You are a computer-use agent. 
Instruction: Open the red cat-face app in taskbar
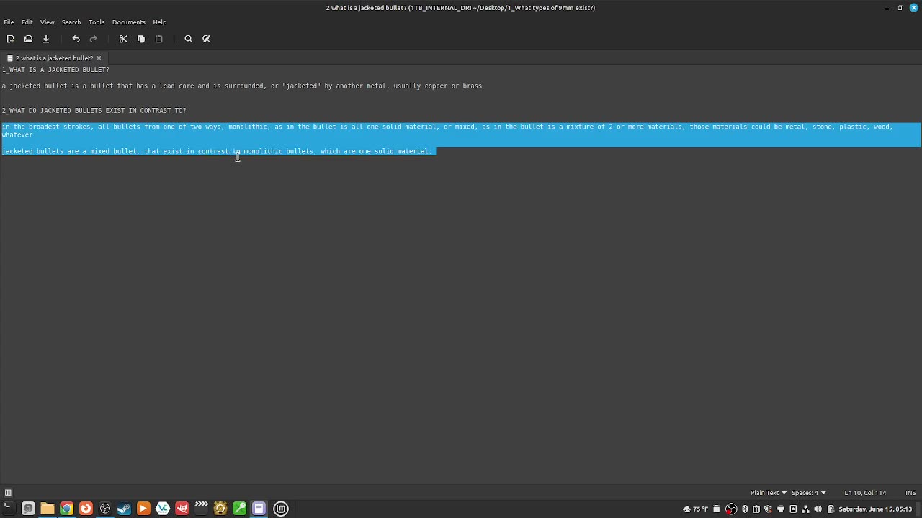tap(182, 509)
